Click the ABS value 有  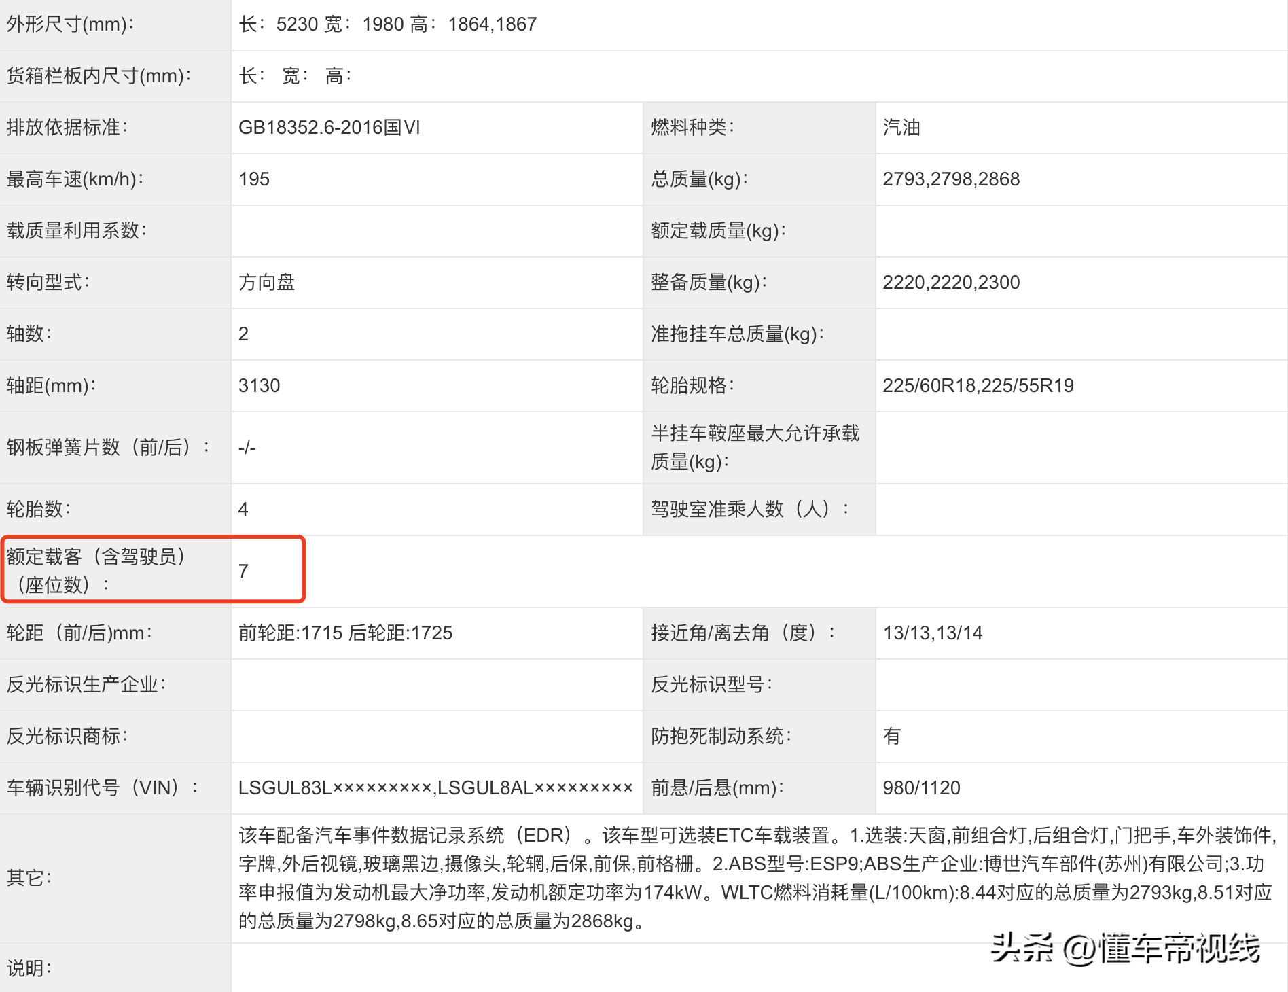coord(892,737)
